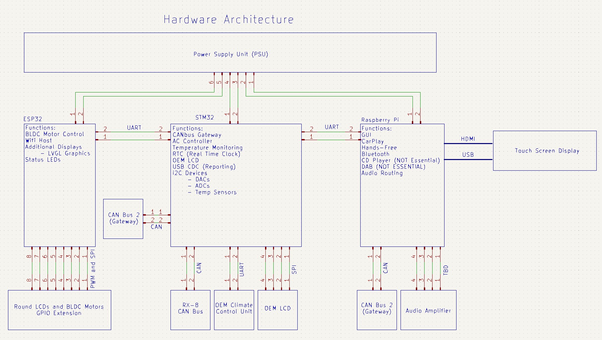
Task: Click the 'RX-8 CAN Bus' block
Action: tap(190, 310)
